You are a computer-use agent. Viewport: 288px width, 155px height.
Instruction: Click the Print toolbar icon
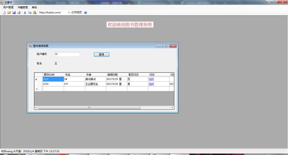coord(19,13)
